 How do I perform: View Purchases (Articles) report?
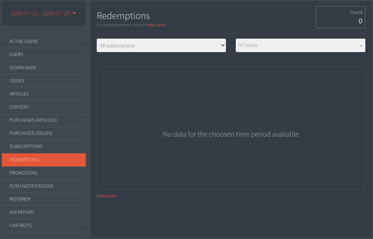click(44, 120)
